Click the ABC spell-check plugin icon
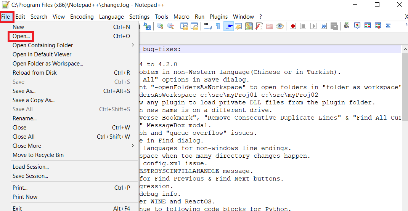The image size is (408, 211). click(x=346, y=26)
